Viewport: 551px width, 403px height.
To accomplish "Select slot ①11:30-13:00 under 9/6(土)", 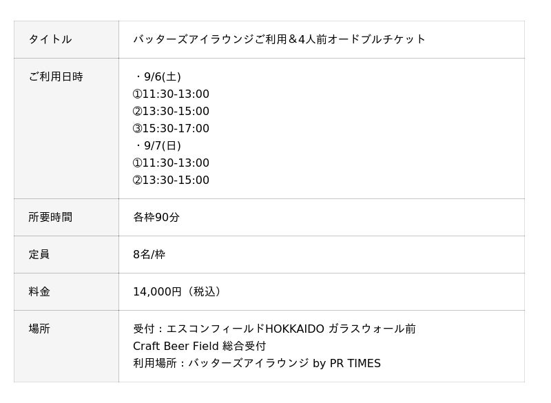I will pyautogui.click(x=171, y=94).
